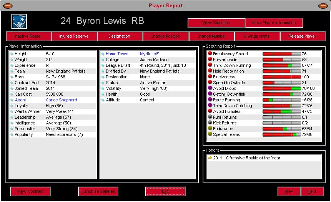Select the Offensive Rookie of the Year entry
331x202 pixels.
(x=253, y=158)
